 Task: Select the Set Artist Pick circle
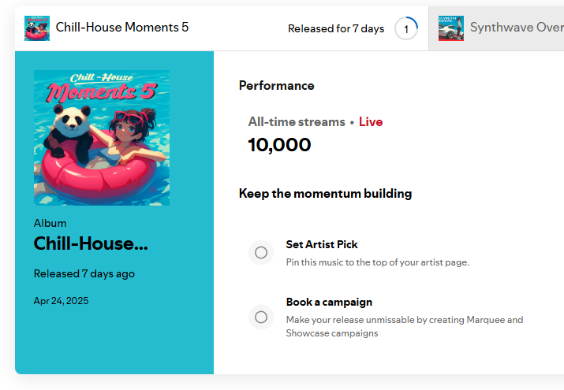click(261, 252)
